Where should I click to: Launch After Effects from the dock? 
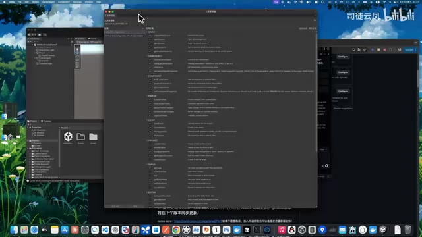click(x=196, y=230)
